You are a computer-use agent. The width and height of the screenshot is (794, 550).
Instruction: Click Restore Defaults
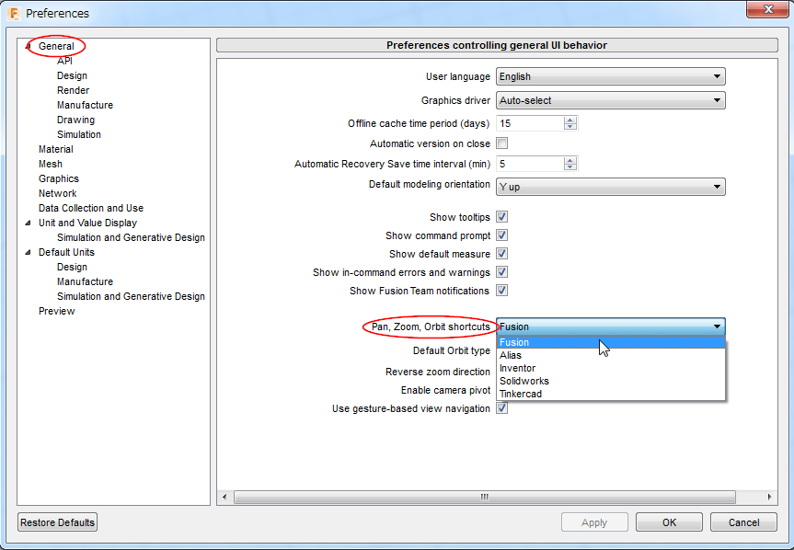point(56,521)
